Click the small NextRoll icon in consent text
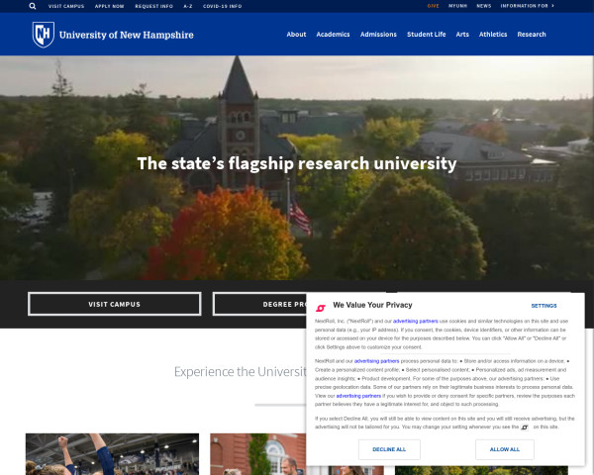The height and width of the screenshot is (475, 594). 525,427
